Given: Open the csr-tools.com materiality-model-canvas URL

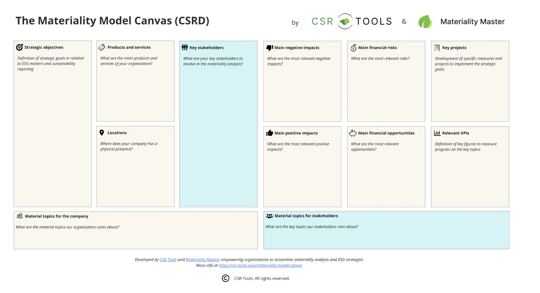Looking at the screenshot, I should tap(261, 265).
